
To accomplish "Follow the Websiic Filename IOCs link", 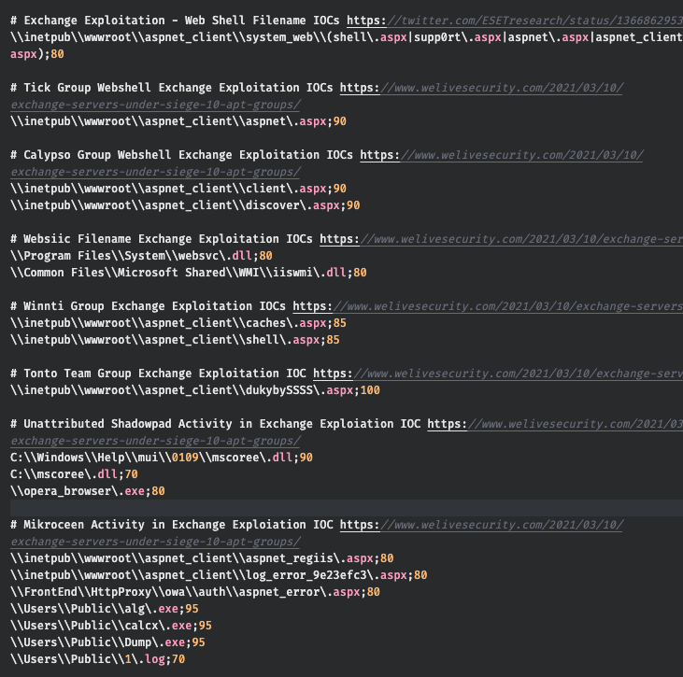I will (x=501, y=239).
